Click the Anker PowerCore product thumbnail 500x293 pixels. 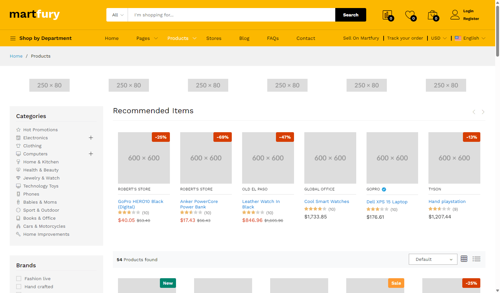point(206,158)
